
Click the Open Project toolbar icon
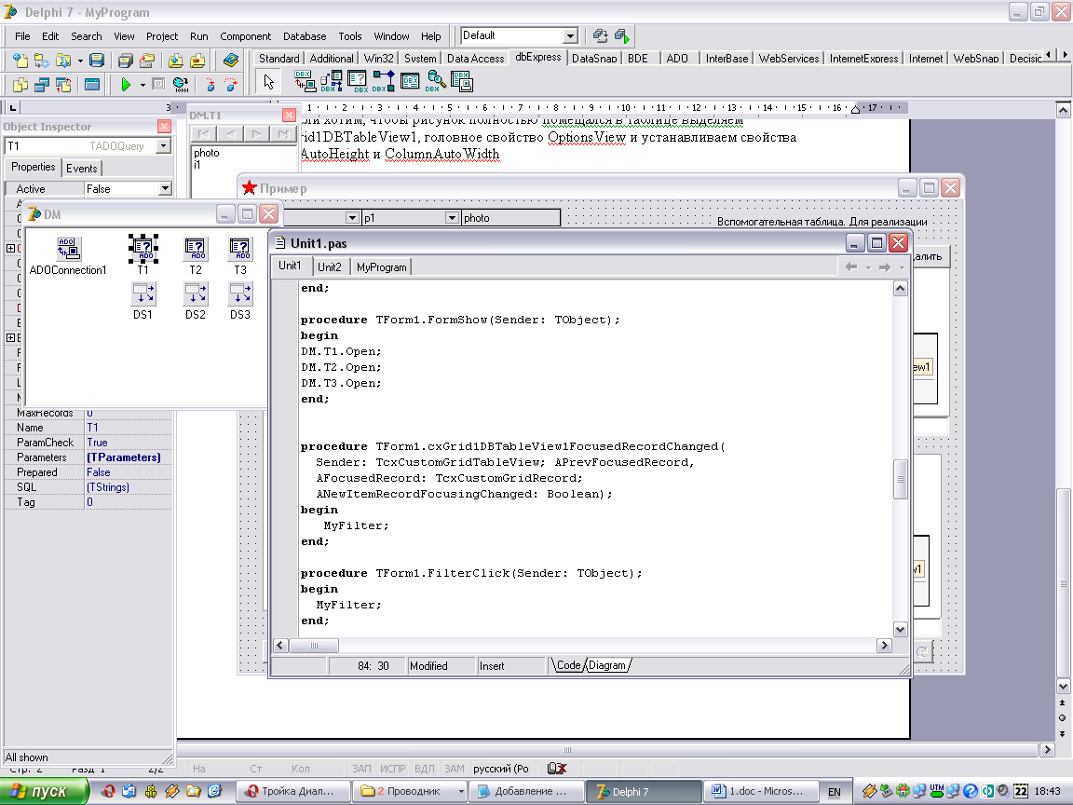pyautogui.click(x=146, y=61)
